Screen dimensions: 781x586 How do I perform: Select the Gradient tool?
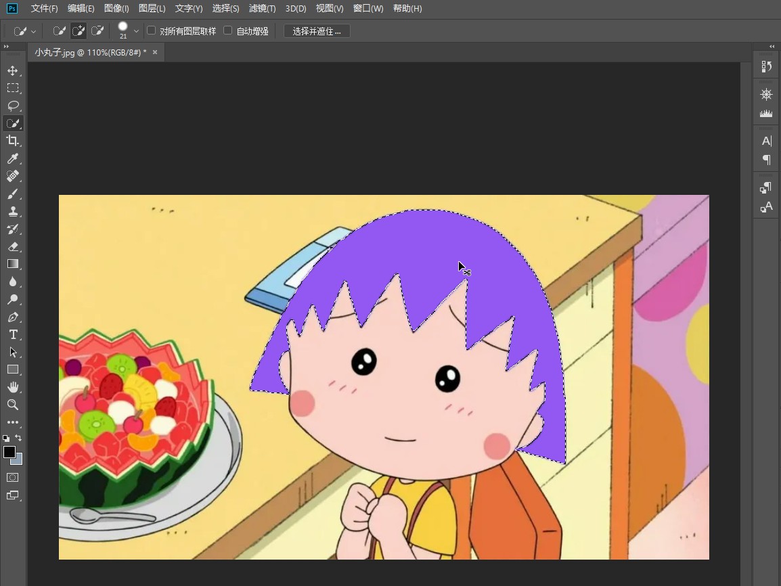click(x=13, y=264)
